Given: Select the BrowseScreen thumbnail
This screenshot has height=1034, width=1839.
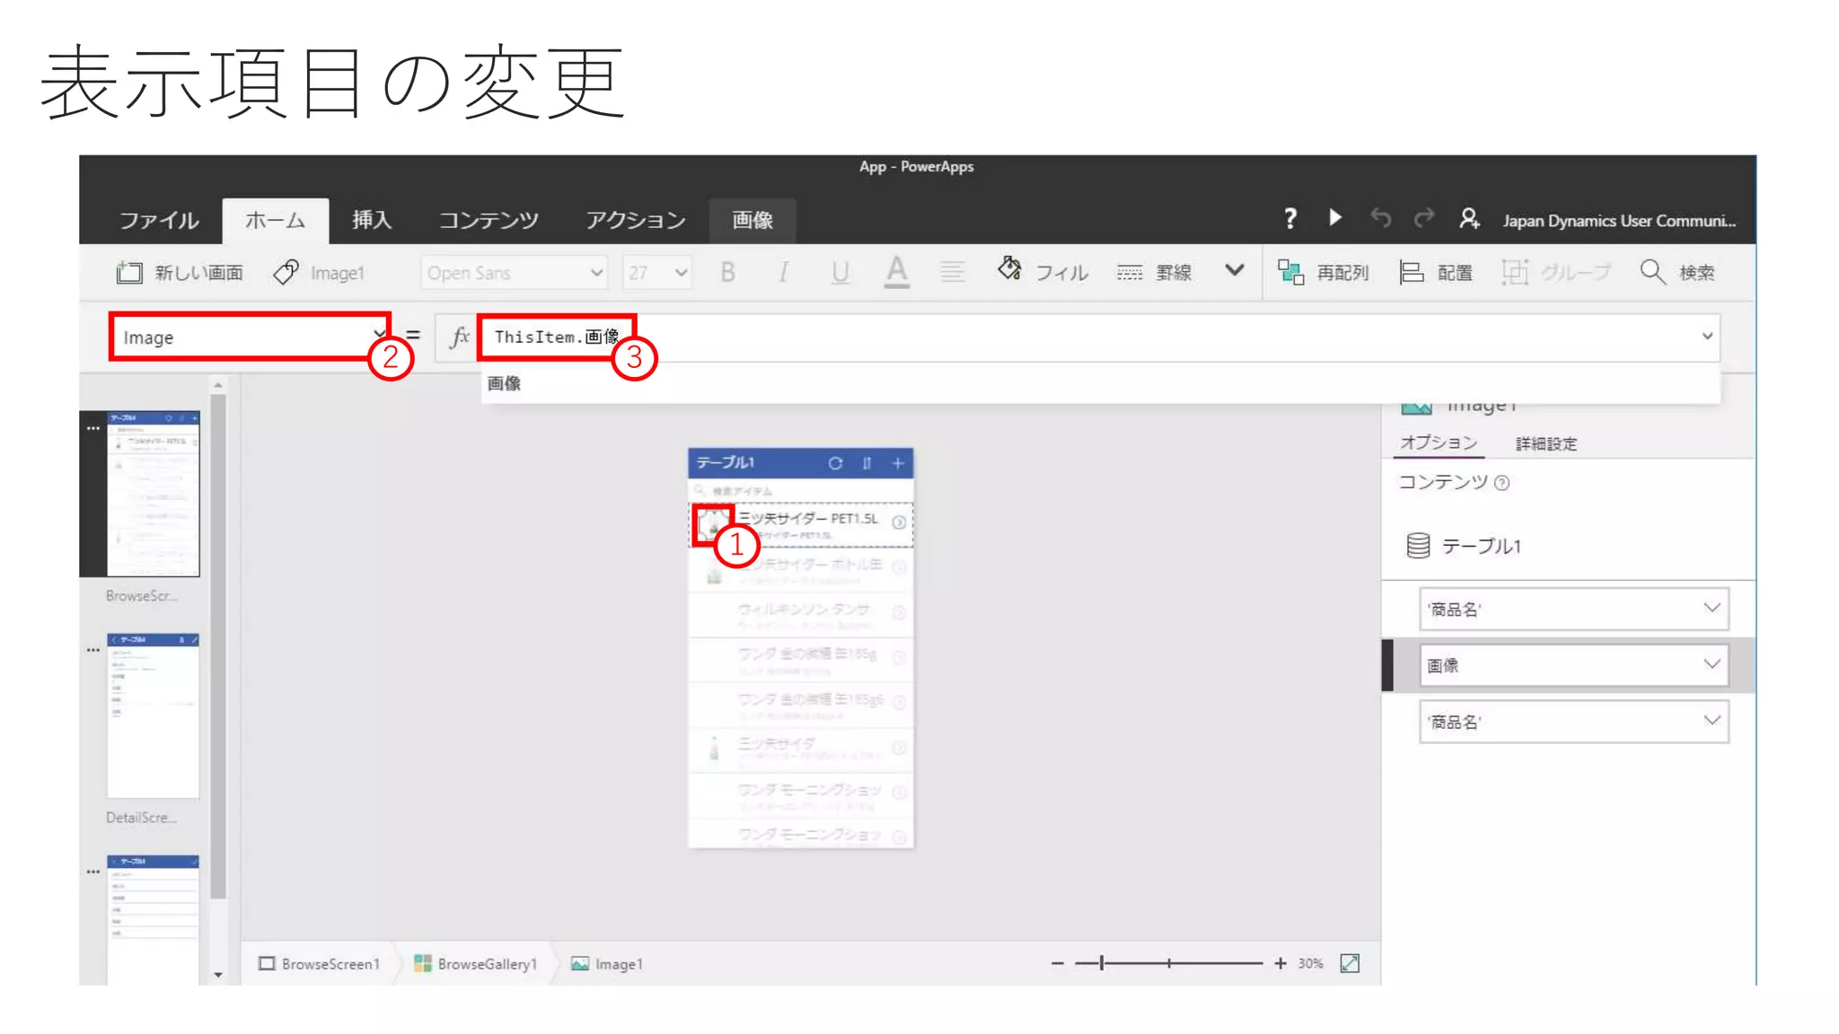Looking at the screenshot, I should click(x=154, y=494).
